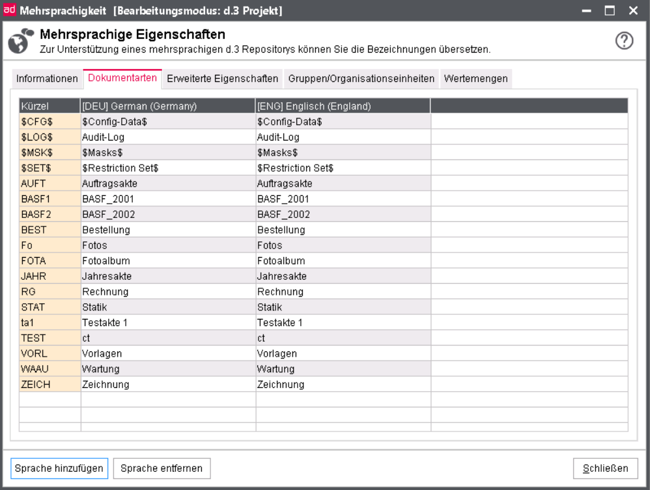Select the WAAU Kürzel cell
The image size is (650, 490).
49,369
